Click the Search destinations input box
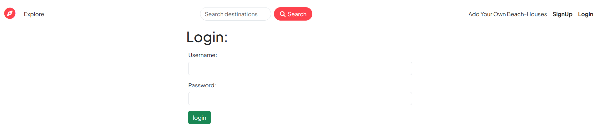 tap(235, 14)
